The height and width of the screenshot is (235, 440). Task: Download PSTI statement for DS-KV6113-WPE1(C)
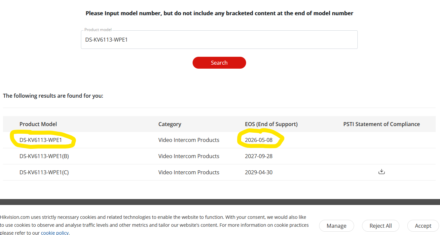pos(382,172)
